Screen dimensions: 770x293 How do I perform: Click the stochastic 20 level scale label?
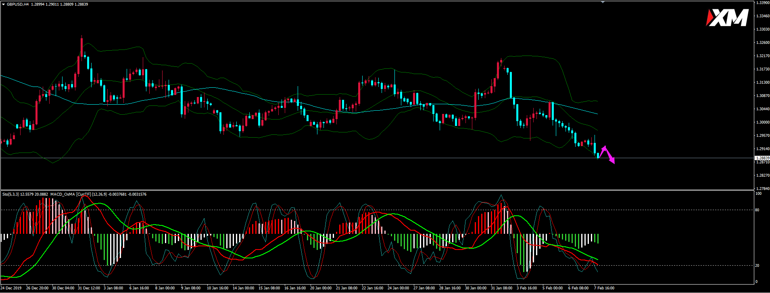coord(757,266)
